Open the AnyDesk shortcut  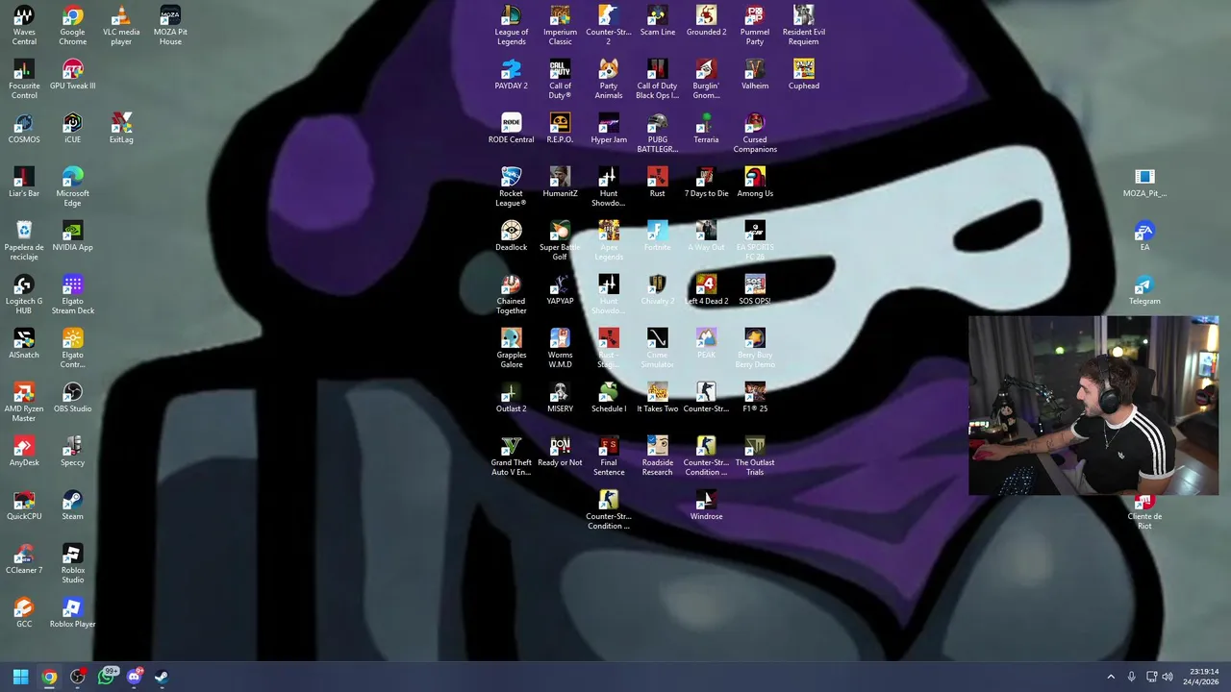click(24, 452)
